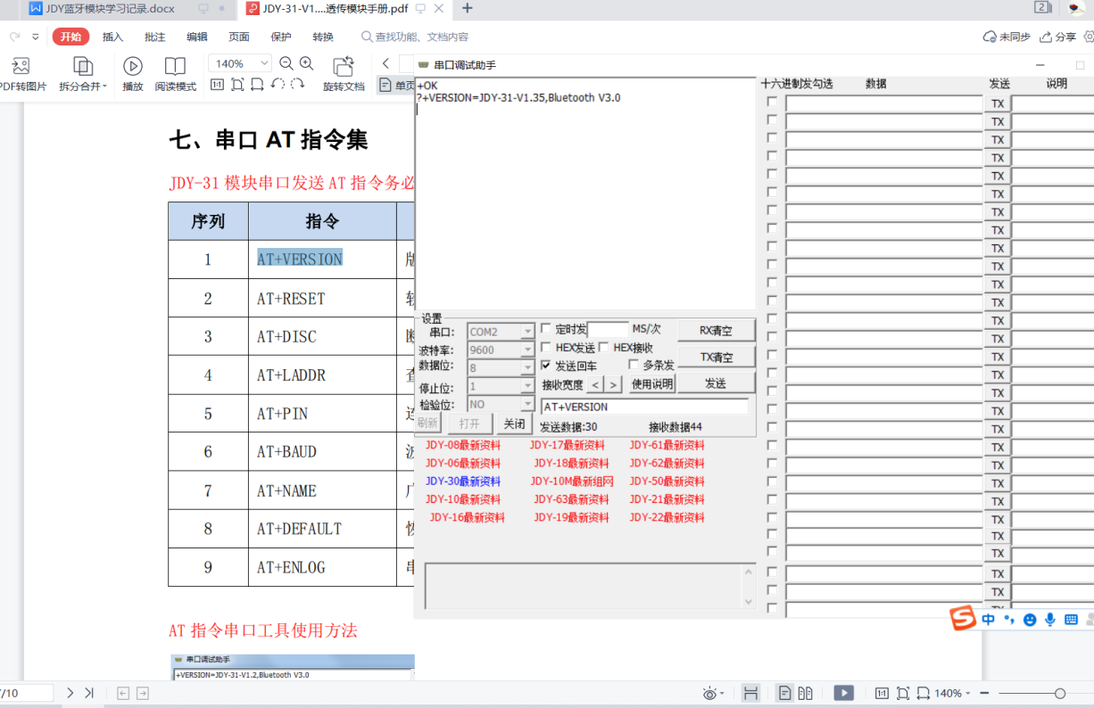Open the 插入 ribbon tab
1094x708 pixels.
click(x=112, y=37)
